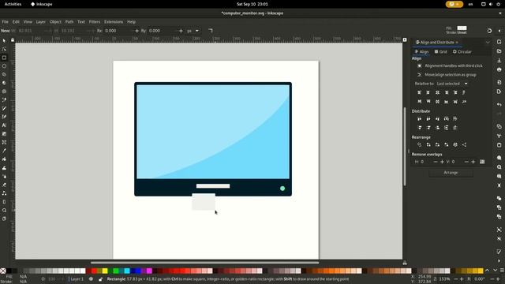Click the Paste clipboard icon
The height and width of the screenshot is (284, 505).
point(499,145)
